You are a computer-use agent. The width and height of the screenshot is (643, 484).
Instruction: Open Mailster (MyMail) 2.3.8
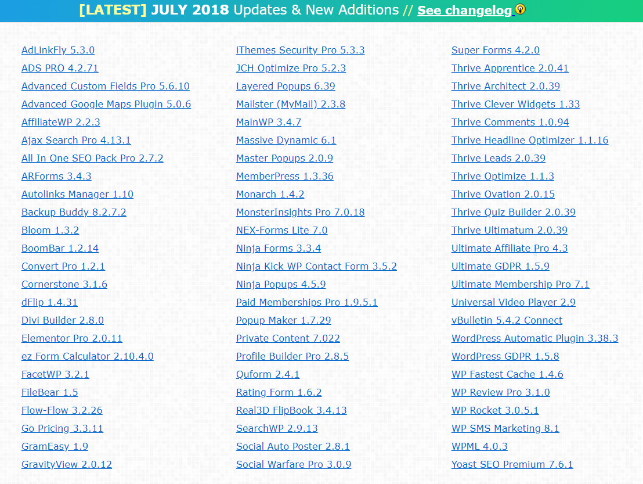point(290,104)
